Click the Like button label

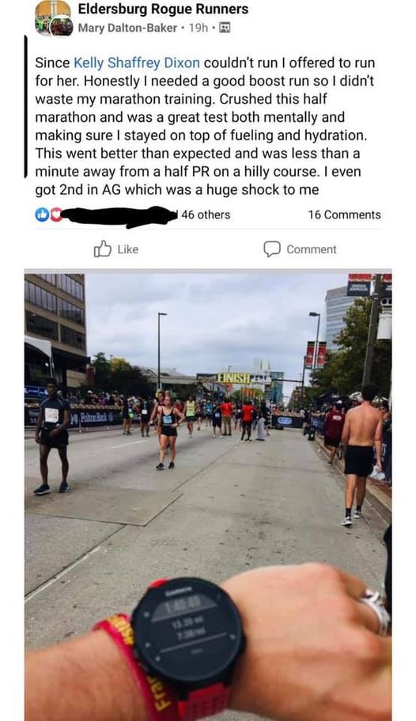point(128,249)
